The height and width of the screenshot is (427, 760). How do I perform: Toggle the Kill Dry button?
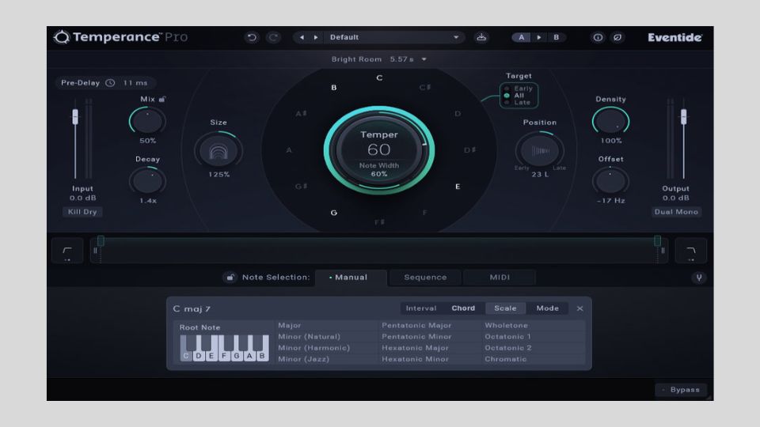(x=83, y=212)
